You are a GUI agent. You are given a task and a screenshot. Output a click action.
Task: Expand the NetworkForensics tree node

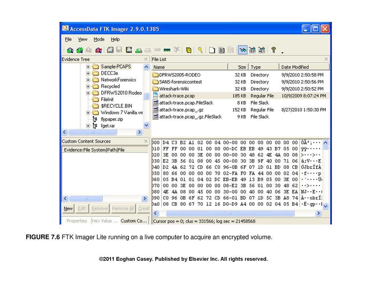(88, 80)
